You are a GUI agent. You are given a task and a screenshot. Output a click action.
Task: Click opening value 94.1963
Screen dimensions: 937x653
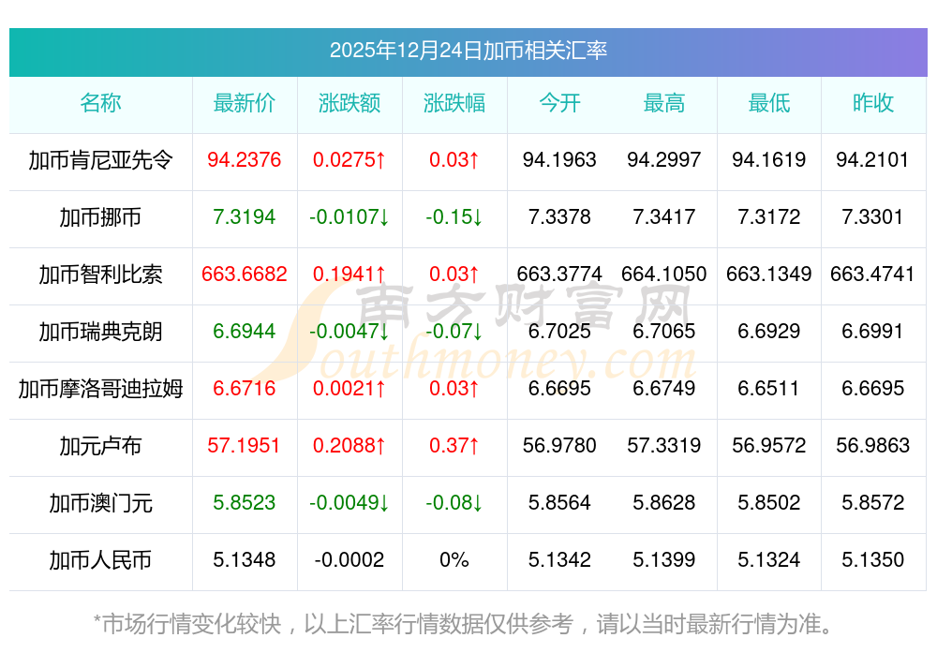(559, 159)
